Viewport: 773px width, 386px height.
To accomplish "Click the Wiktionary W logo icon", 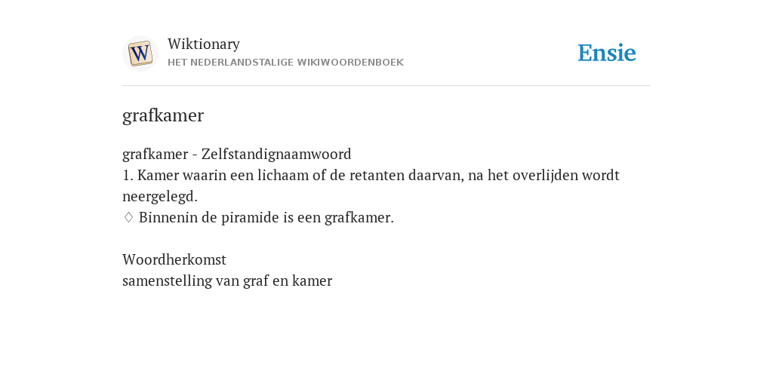I will [140, 54].
